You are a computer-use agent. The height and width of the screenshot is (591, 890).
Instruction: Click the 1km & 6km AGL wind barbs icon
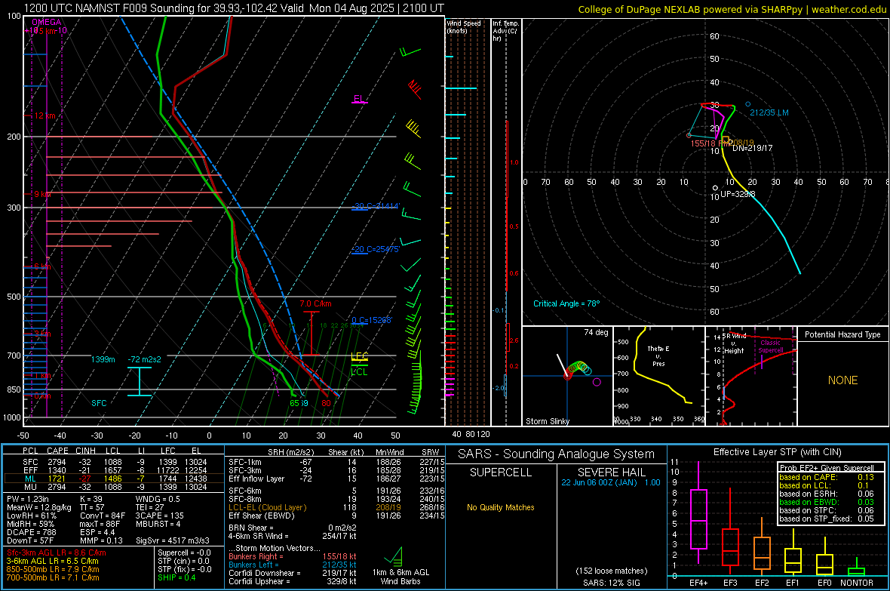(394, 556)
